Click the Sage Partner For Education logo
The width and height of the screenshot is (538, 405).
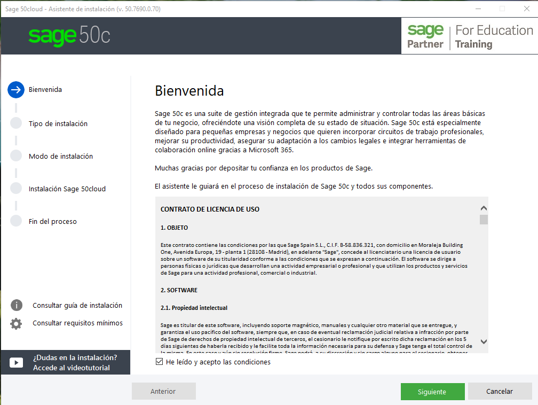(470, 36)
